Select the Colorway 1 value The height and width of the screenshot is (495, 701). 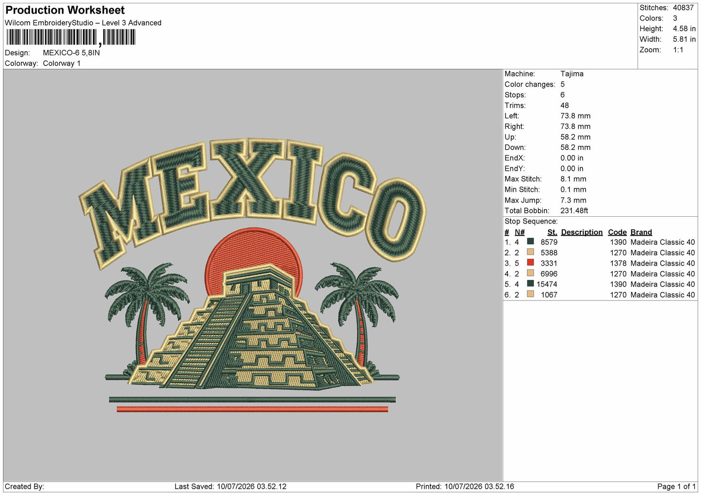[62, 64]
